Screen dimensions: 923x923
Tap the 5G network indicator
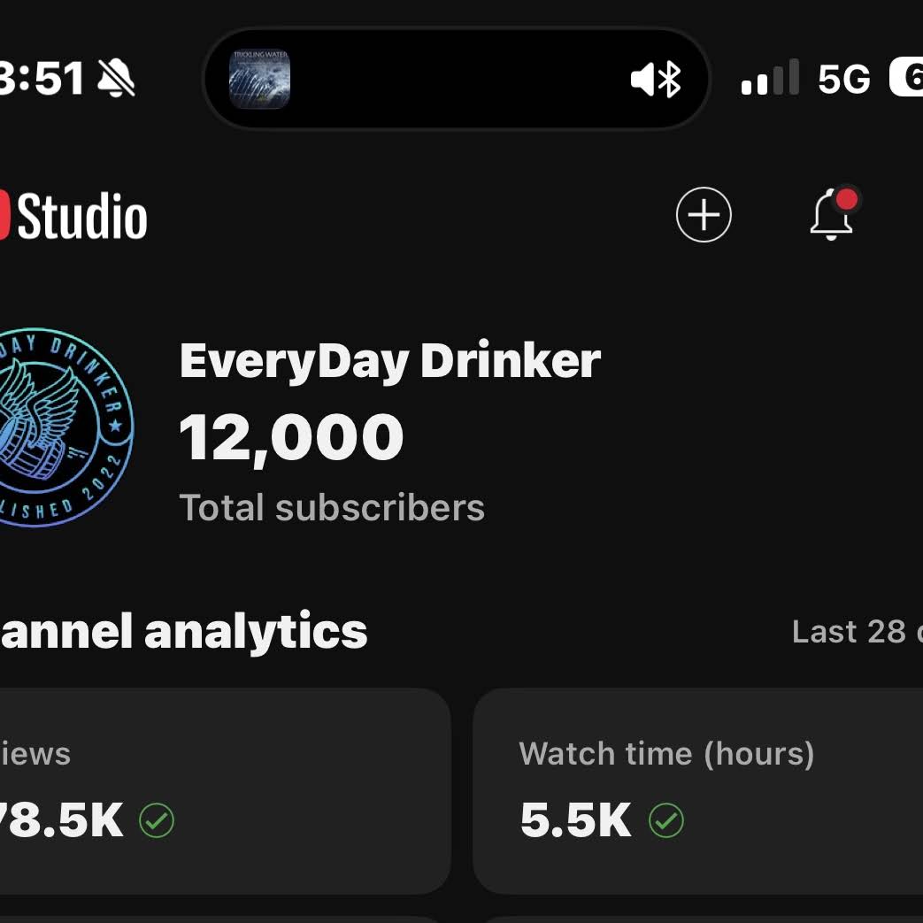[843, 80]
